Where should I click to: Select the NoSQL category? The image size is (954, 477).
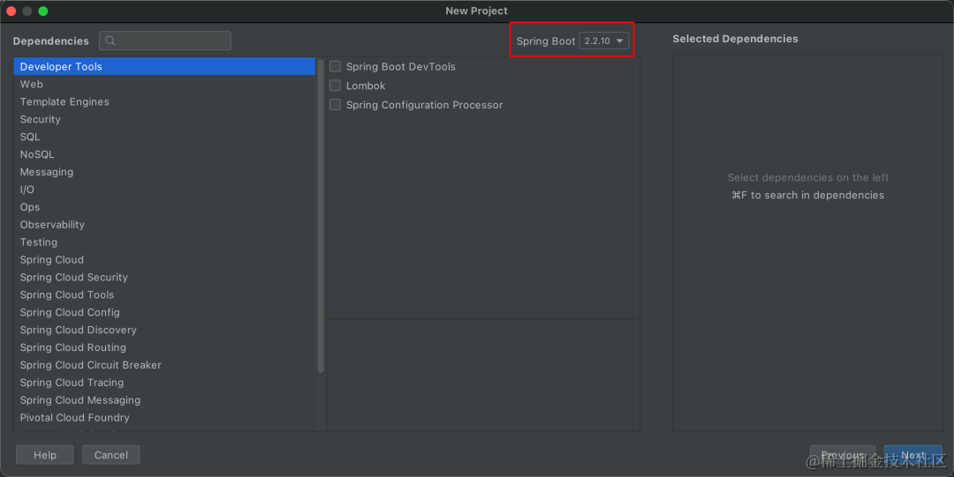pos(164,154)
